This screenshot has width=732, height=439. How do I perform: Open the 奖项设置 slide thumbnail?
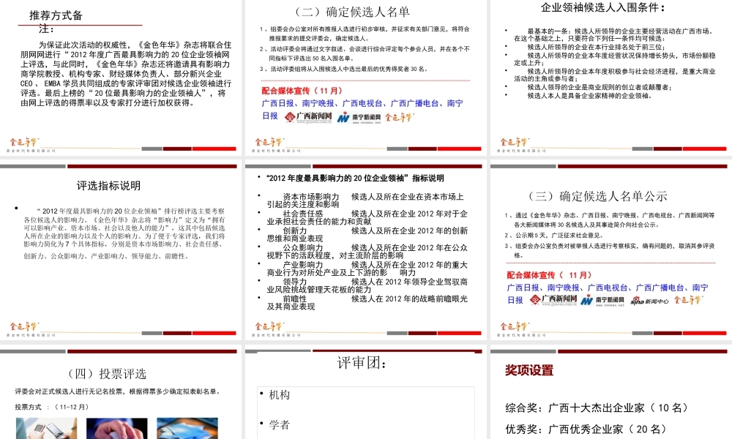pyautogui.click(x=610, y=393)
